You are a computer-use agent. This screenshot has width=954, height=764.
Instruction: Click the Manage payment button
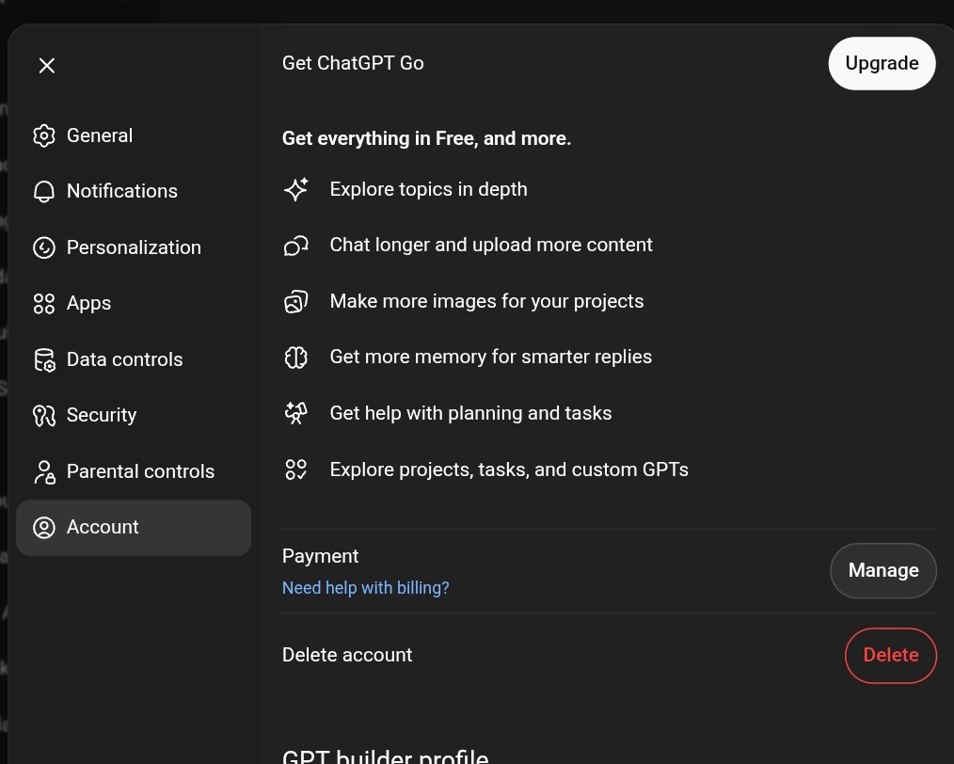[883, 570]
